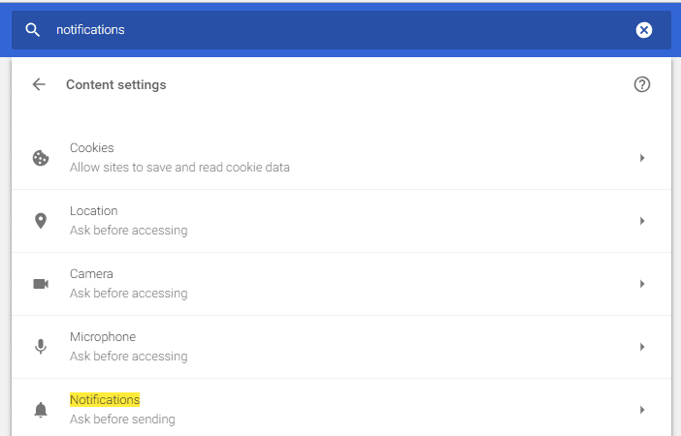Go back using the left arrow
The height and width of the screenshot is (436, 681).
tap(39, 84)
